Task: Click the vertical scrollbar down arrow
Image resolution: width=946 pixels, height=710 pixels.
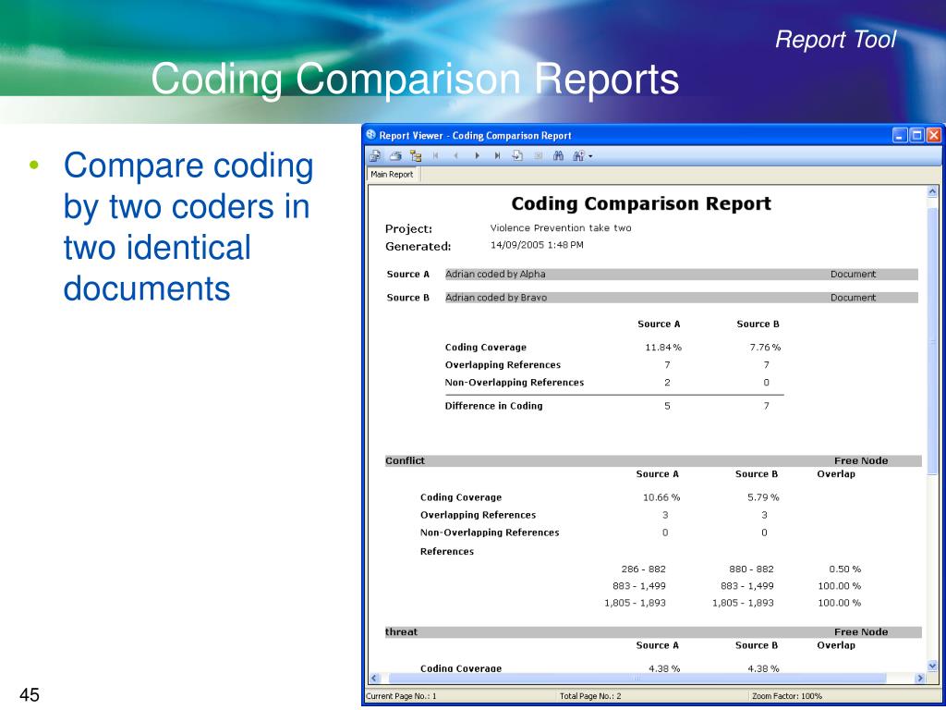Action: 932,666
